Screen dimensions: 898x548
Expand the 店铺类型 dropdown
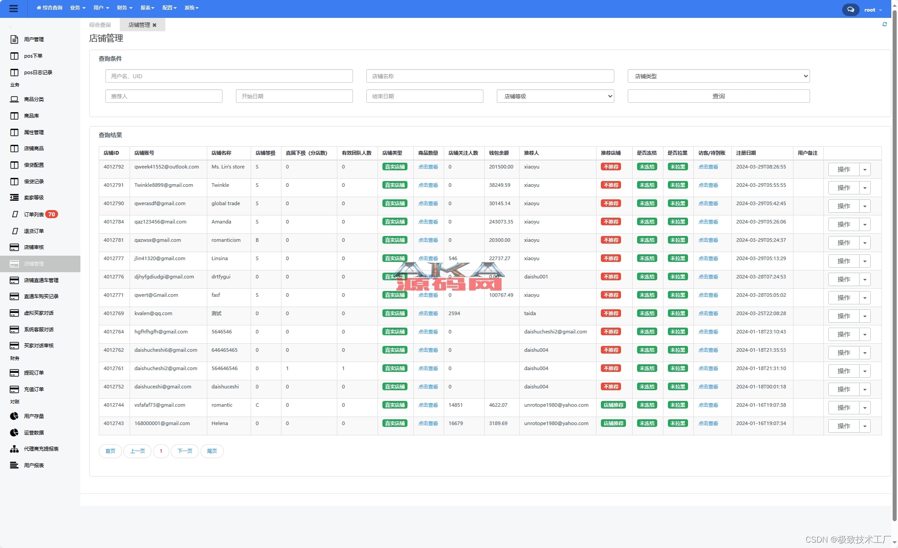718,76
